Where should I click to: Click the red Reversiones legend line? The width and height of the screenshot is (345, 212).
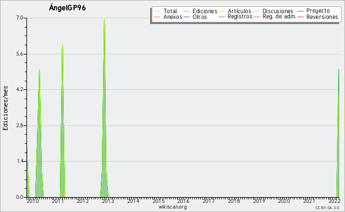(300, 17)
